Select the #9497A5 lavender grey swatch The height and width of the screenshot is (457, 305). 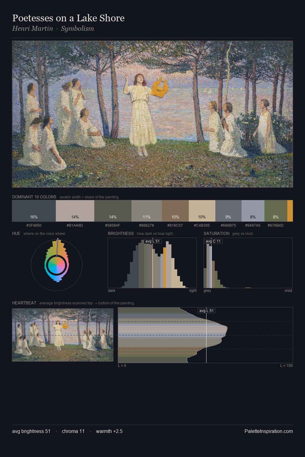(253, 211)
